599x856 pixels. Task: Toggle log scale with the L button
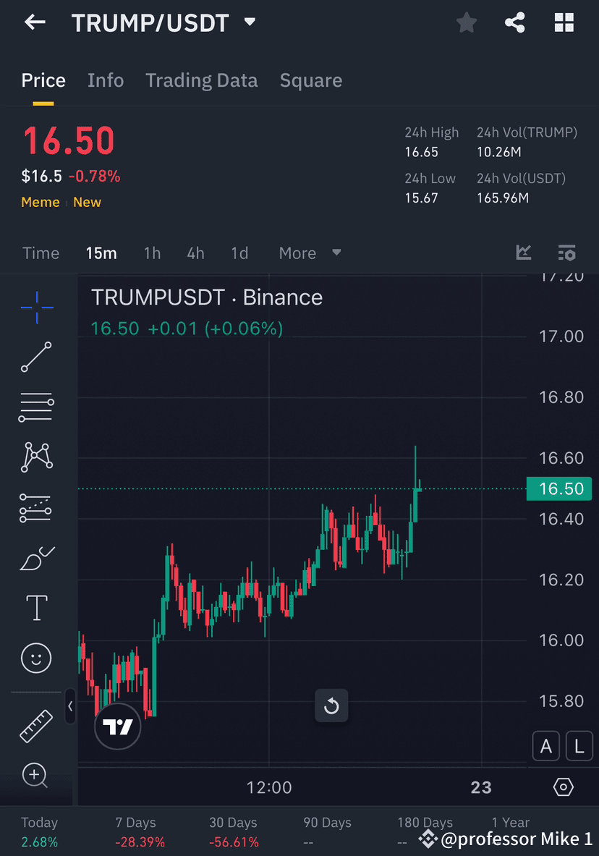coord(579,745)
